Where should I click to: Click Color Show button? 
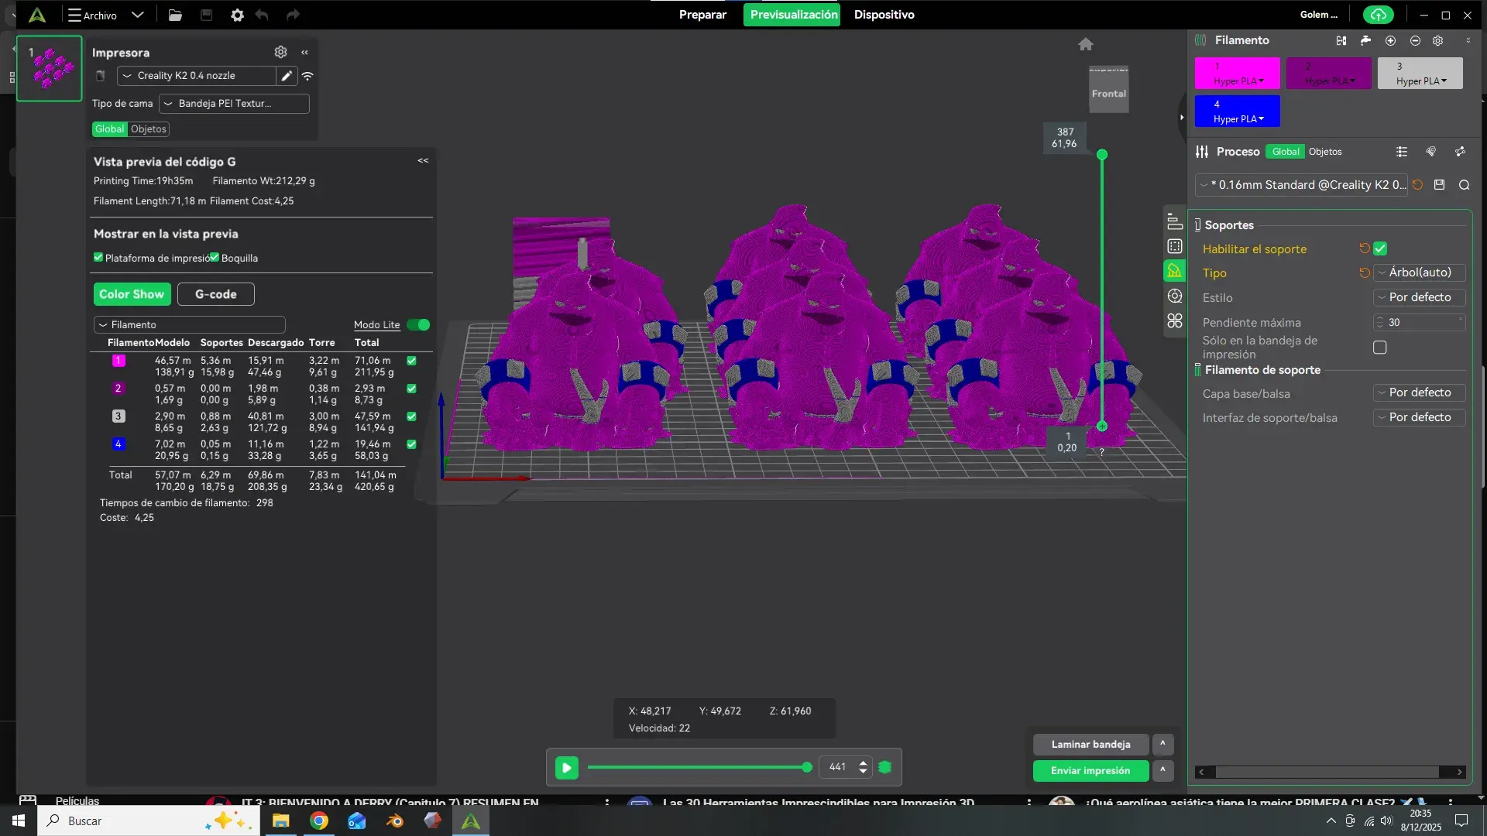[x=132, y=294]
